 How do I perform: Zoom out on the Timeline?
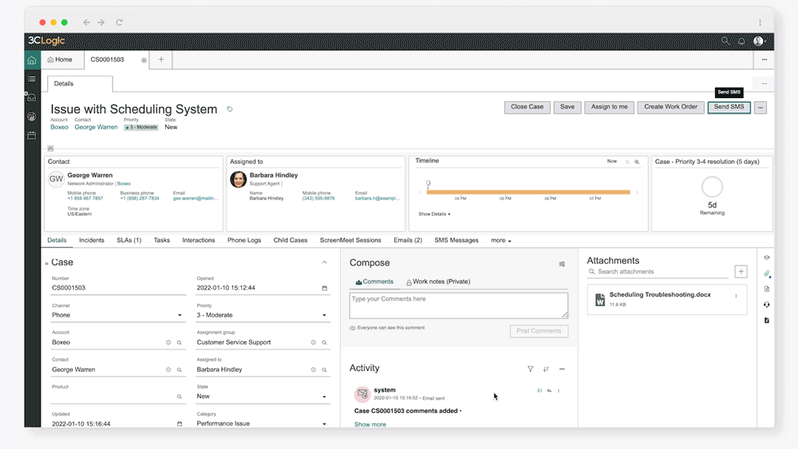[x=627, y=162]
